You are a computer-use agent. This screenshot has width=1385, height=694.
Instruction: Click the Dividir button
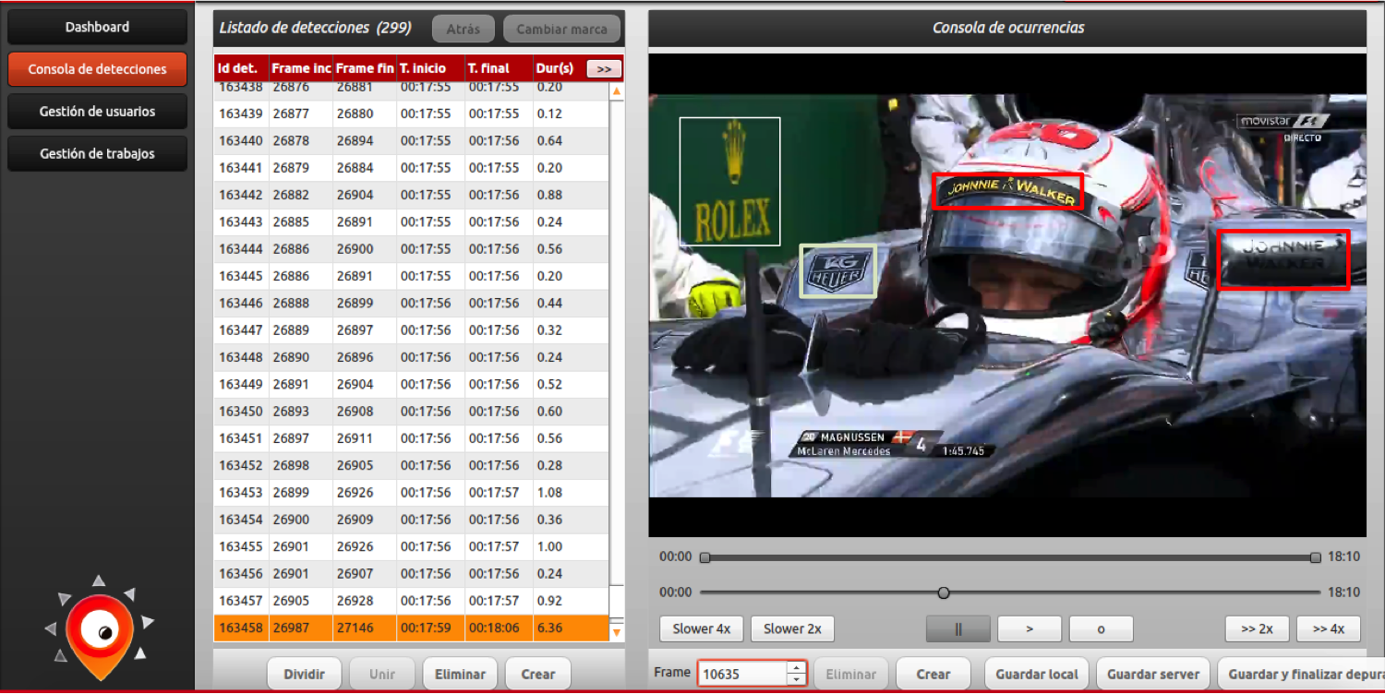pyautogui.click(x=304, y=675)
